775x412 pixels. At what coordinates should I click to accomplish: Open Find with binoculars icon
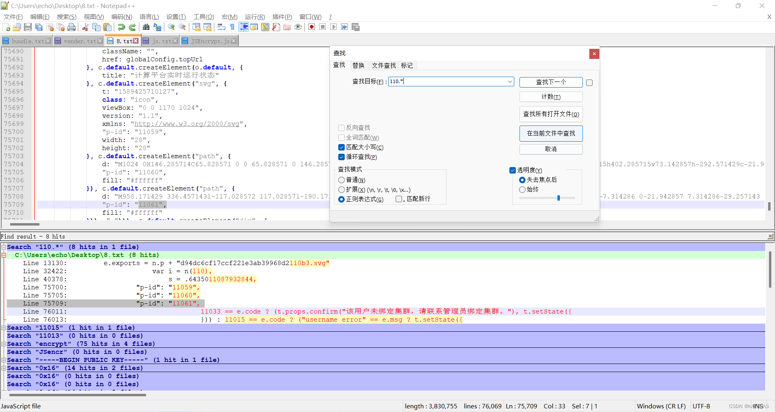pyautogui.click(x=146, y=27)
